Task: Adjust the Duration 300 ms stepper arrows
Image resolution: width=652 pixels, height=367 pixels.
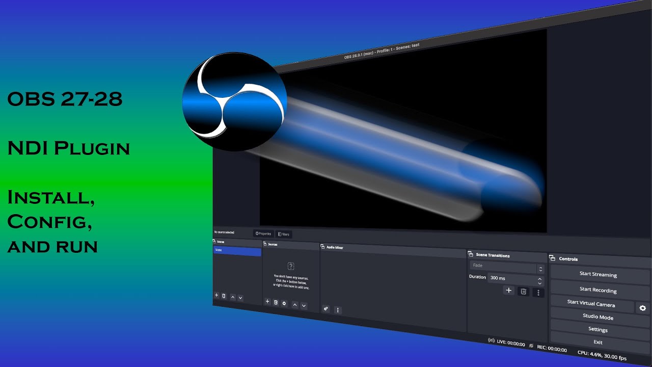Action: pos(540,280)
